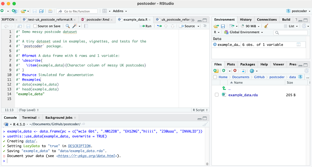Screen dimensions: 312x167
Task: Click the New Folder icon in Files pane
Action: (216, 71)
